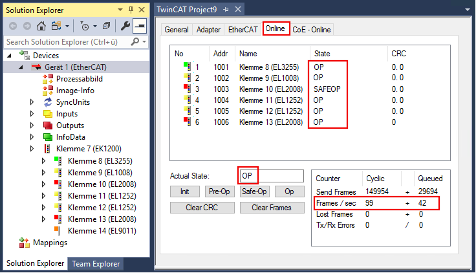
Task: Close the TwinCAT Project9 tab
Action: 238,10
